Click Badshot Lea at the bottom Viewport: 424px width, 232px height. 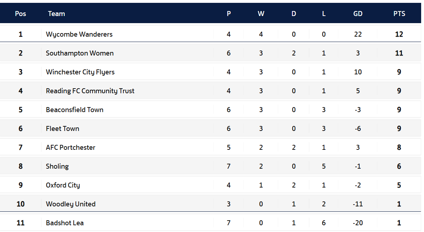tap(65, 223)
